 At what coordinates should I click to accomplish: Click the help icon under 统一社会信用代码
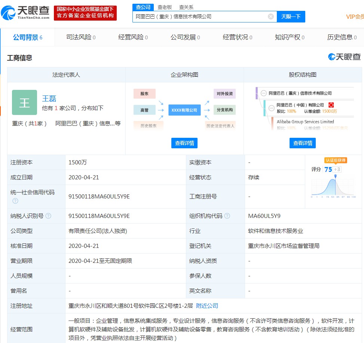(15, 201)
